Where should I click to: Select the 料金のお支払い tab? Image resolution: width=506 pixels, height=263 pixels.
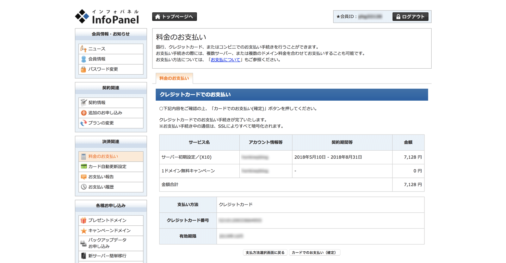(x=174, y=78)
